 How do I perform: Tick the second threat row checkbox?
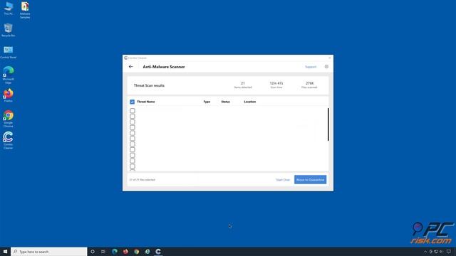133,116
